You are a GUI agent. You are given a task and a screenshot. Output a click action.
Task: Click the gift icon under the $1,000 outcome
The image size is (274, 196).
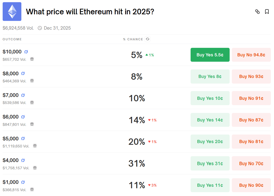(32, 190)
